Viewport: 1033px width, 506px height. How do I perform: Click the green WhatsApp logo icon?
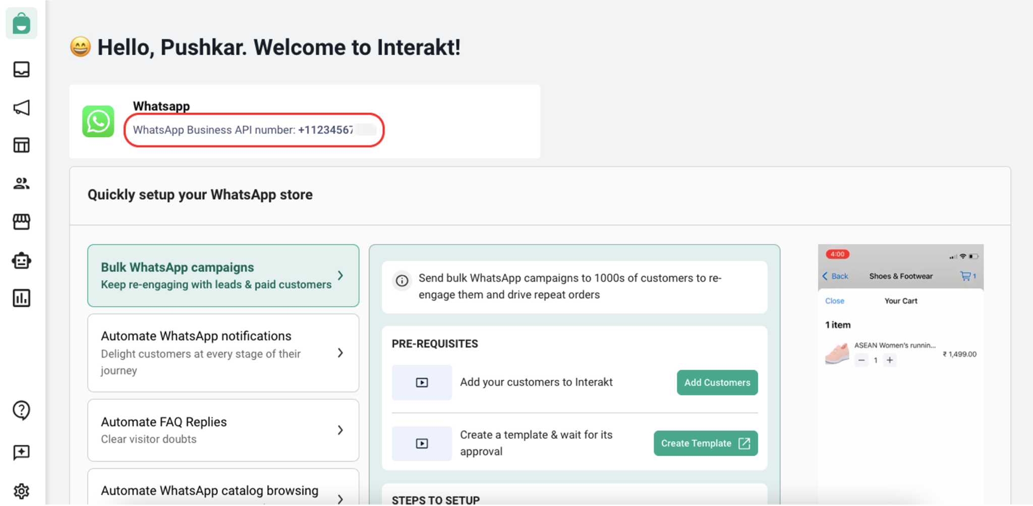[98, 122]
